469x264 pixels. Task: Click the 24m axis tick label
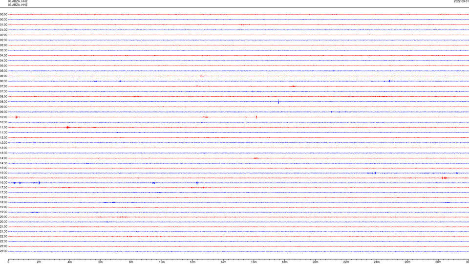coord(377,262)
